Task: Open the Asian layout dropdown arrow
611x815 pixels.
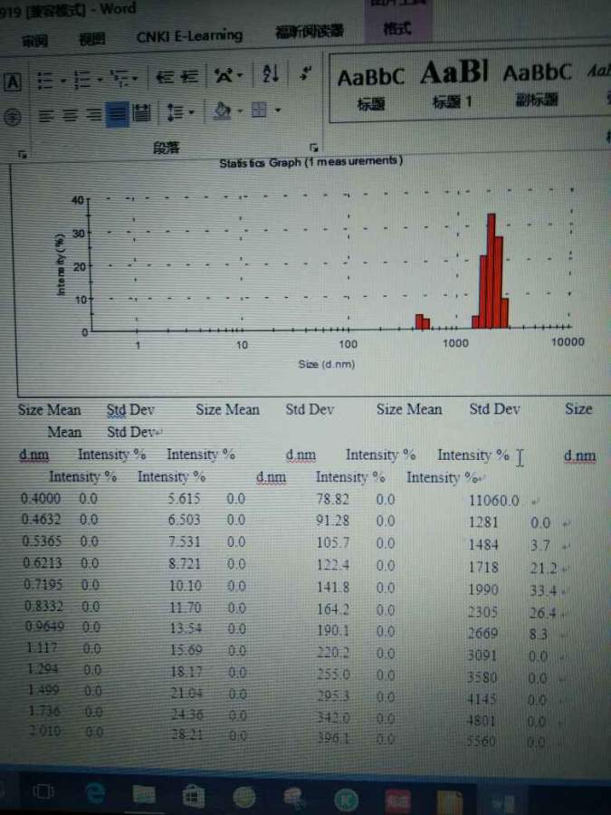Action: coord(240,76)
